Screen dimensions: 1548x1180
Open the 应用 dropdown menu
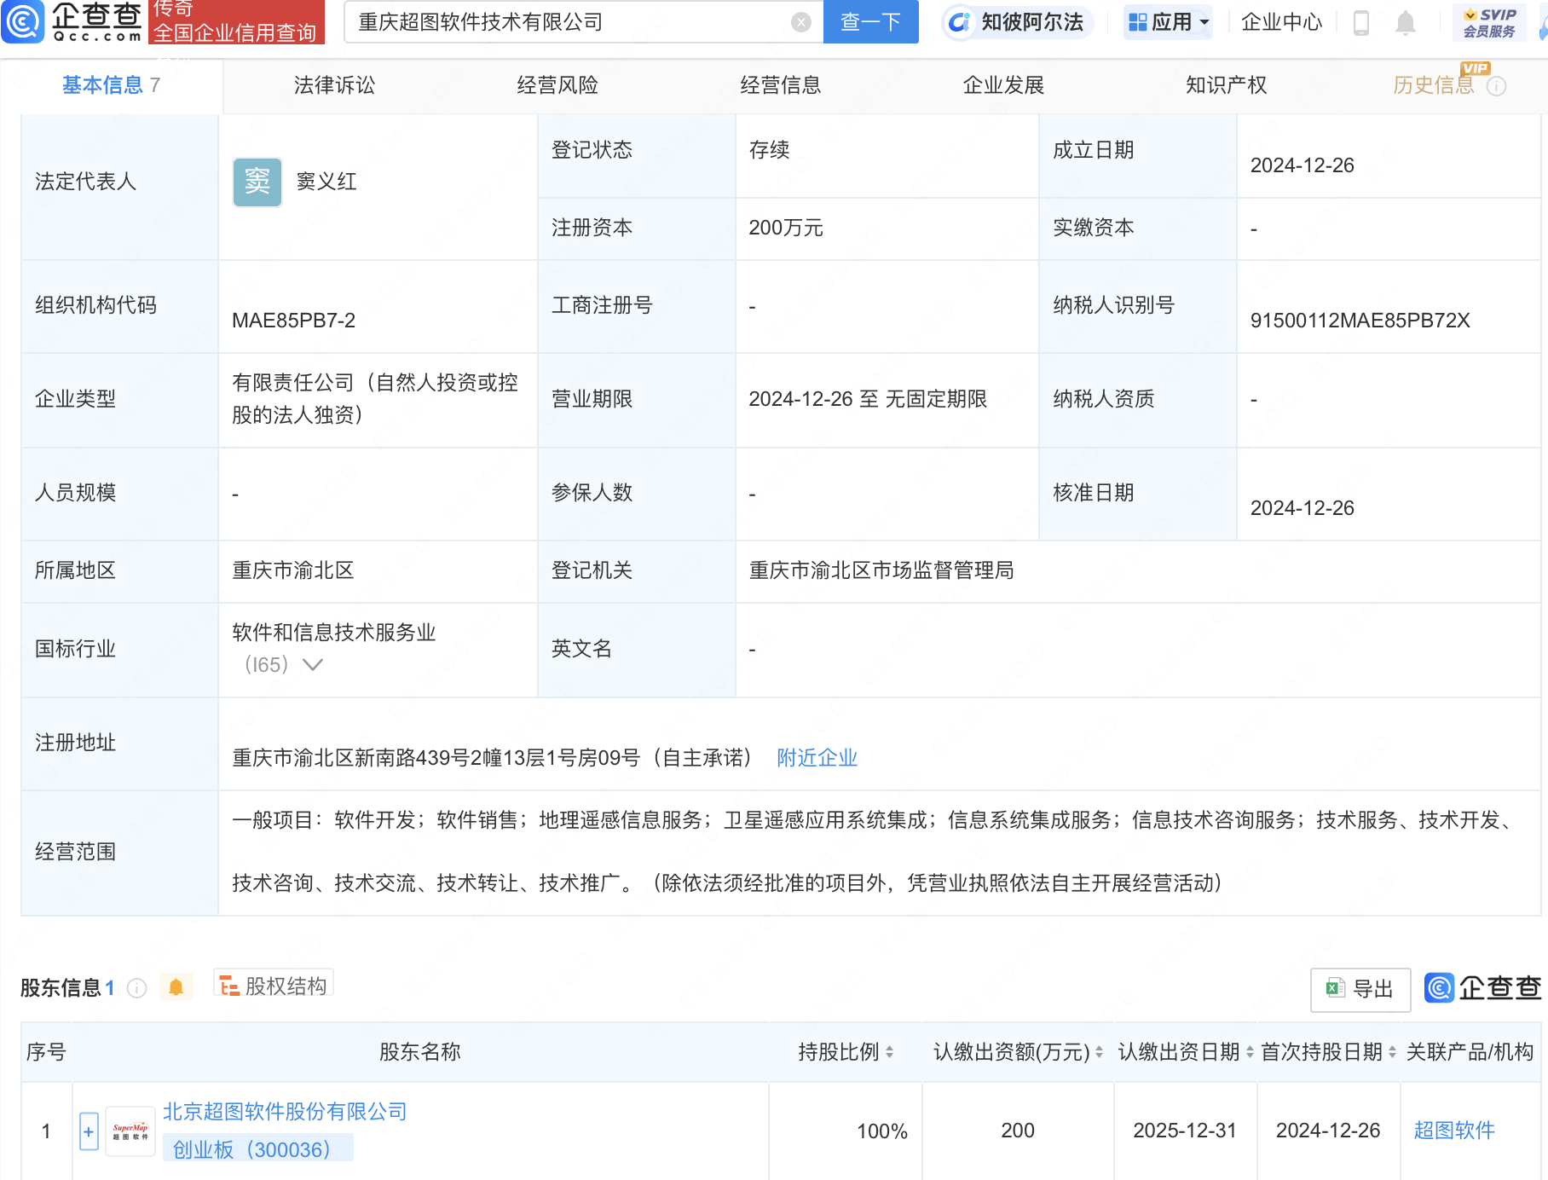point(1168,22)
